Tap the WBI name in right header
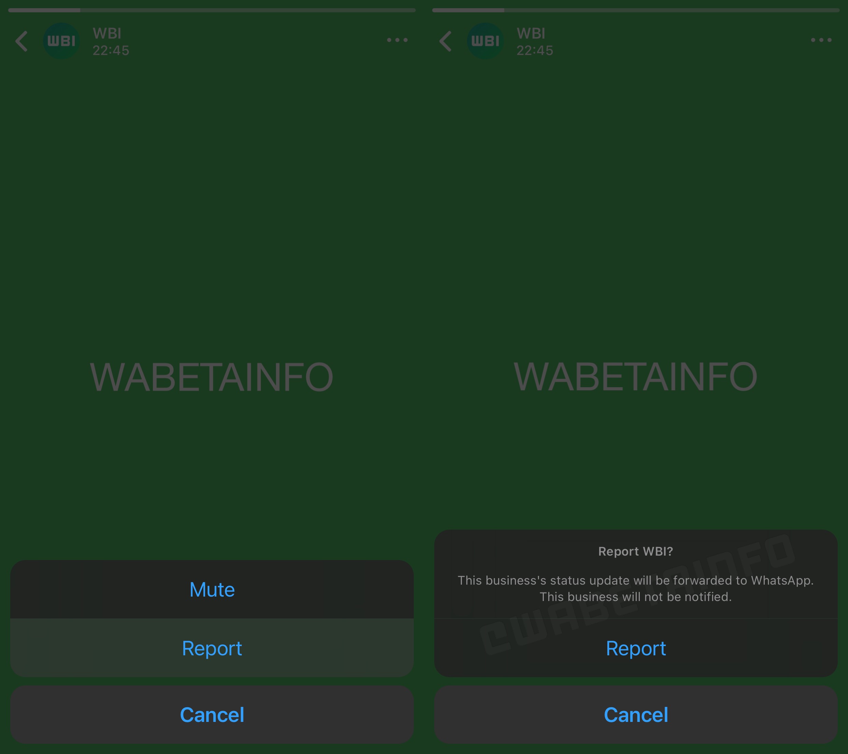The image size is (848, 754). (x=531, y=33)
